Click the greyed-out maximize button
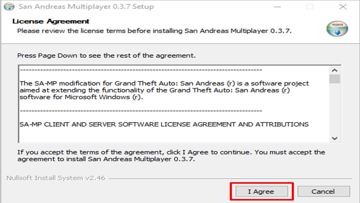Viewport: 360px width, 203px height. [x=310, y=6]
